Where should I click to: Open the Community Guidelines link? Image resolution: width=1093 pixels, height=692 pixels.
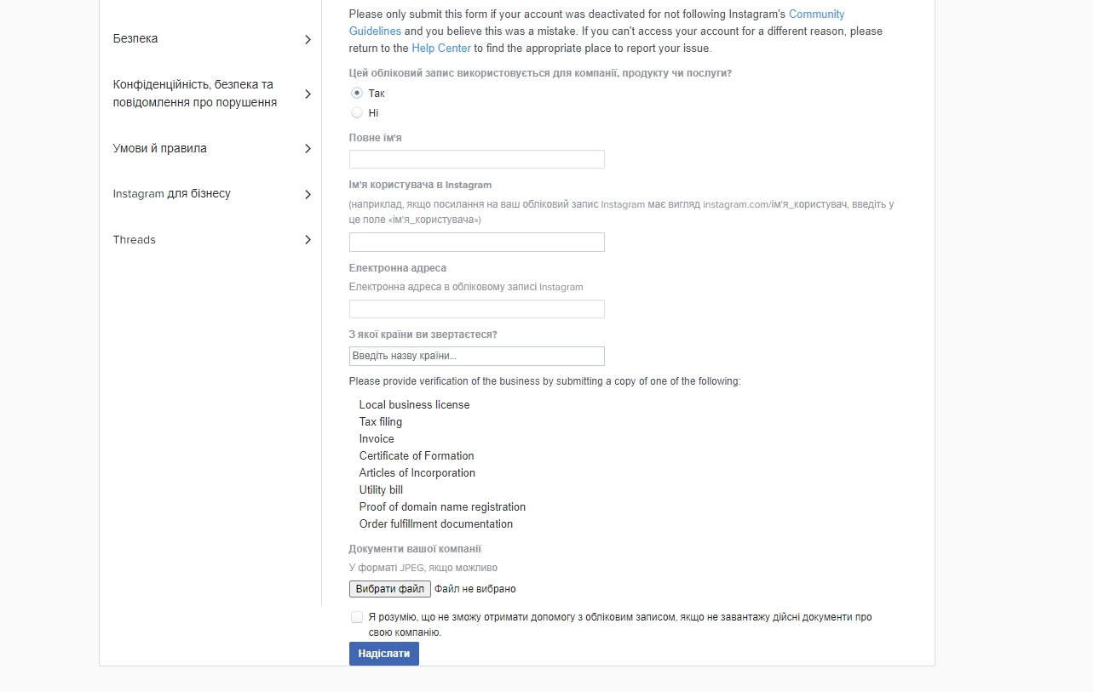(x=816, y=14)
